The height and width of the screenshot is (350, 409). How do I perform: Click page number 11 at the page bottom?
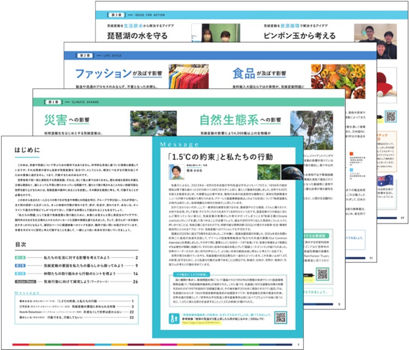click(371, 258)
